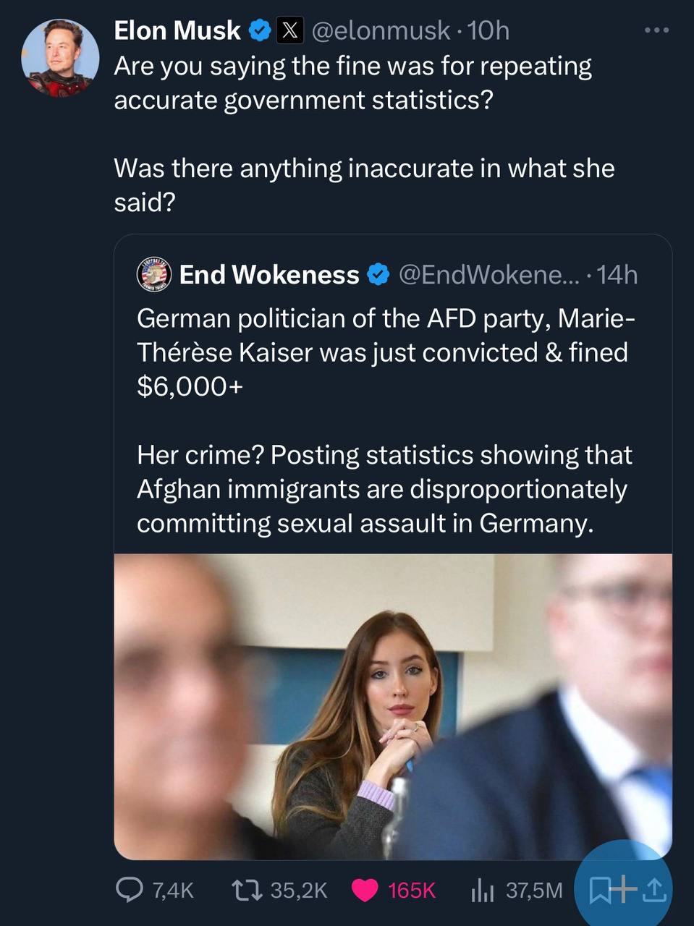Click End Wokeness's blue verified badge

click(378, 275)
